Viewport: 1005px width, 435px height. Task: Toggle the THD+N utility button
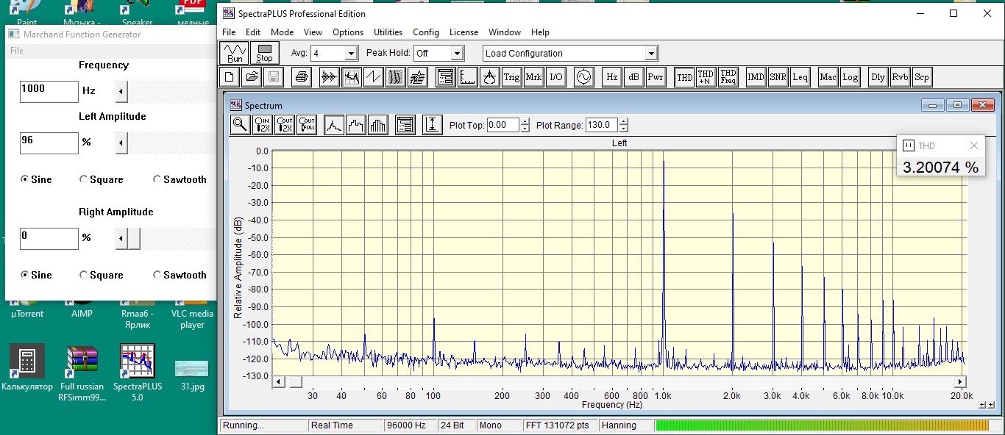(706, 77)
